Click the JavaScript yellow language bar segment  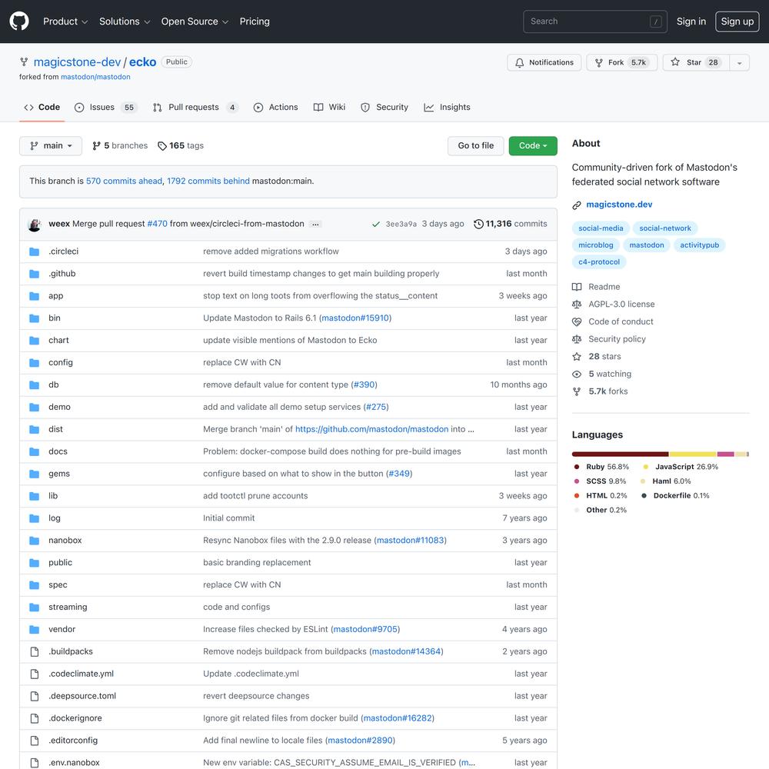693,454
